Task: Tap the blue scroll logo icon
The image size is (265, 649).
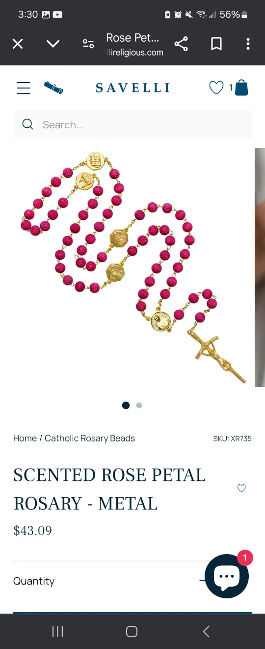Action: click(53, 88)
